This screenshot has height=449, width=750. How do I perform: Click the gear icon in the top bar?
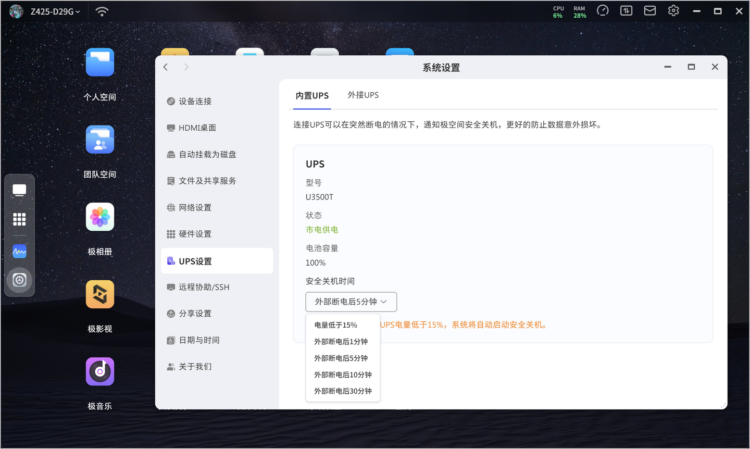point(673,10)
